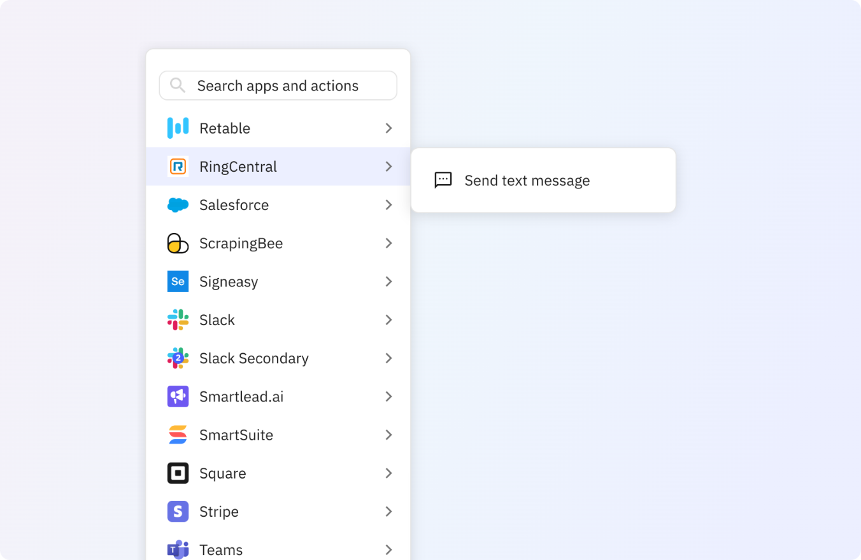The image size is (861, 560).
Task: Click the speech bubble message icon
Action: (443, 180)
